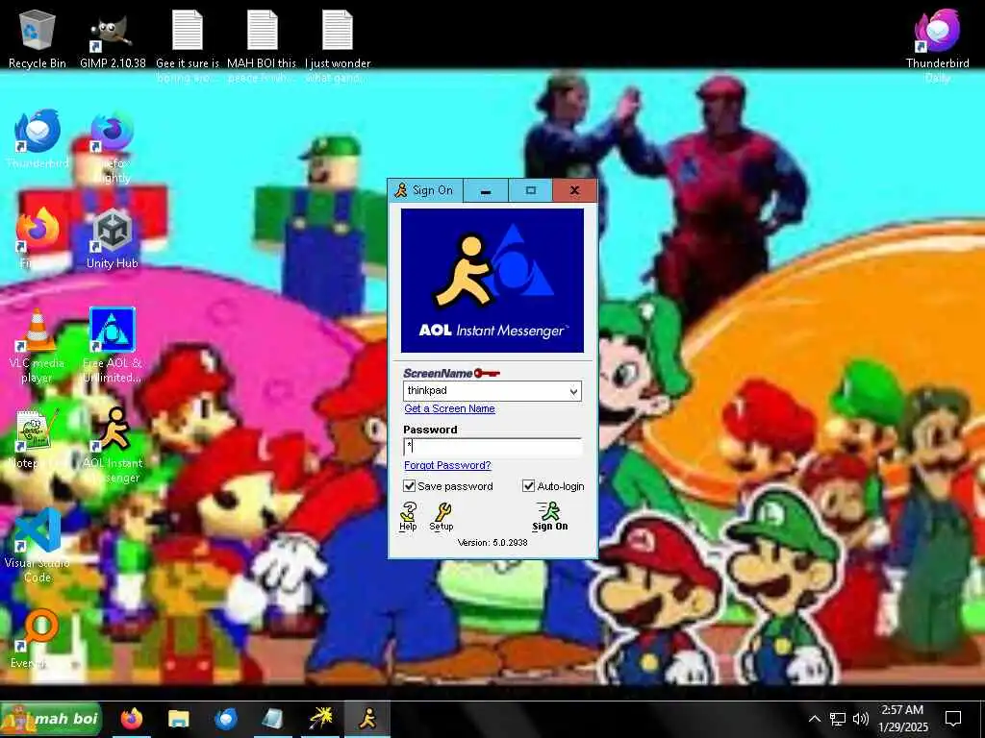Launch Visual Studio Code from desktop
Viewport: 985px width, 738px height.
point(38,545)
